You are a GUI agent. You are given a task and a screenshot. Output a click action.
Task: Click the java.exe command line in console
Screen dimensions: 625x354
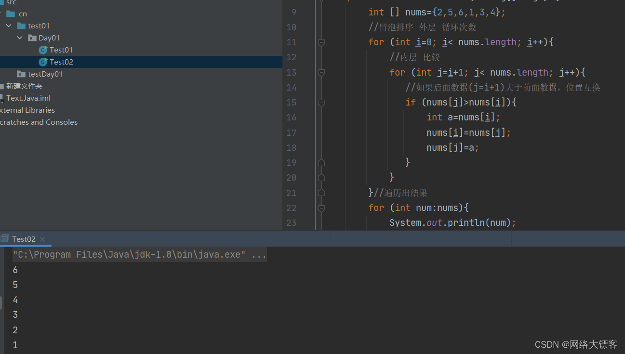(x=140, y=255)
